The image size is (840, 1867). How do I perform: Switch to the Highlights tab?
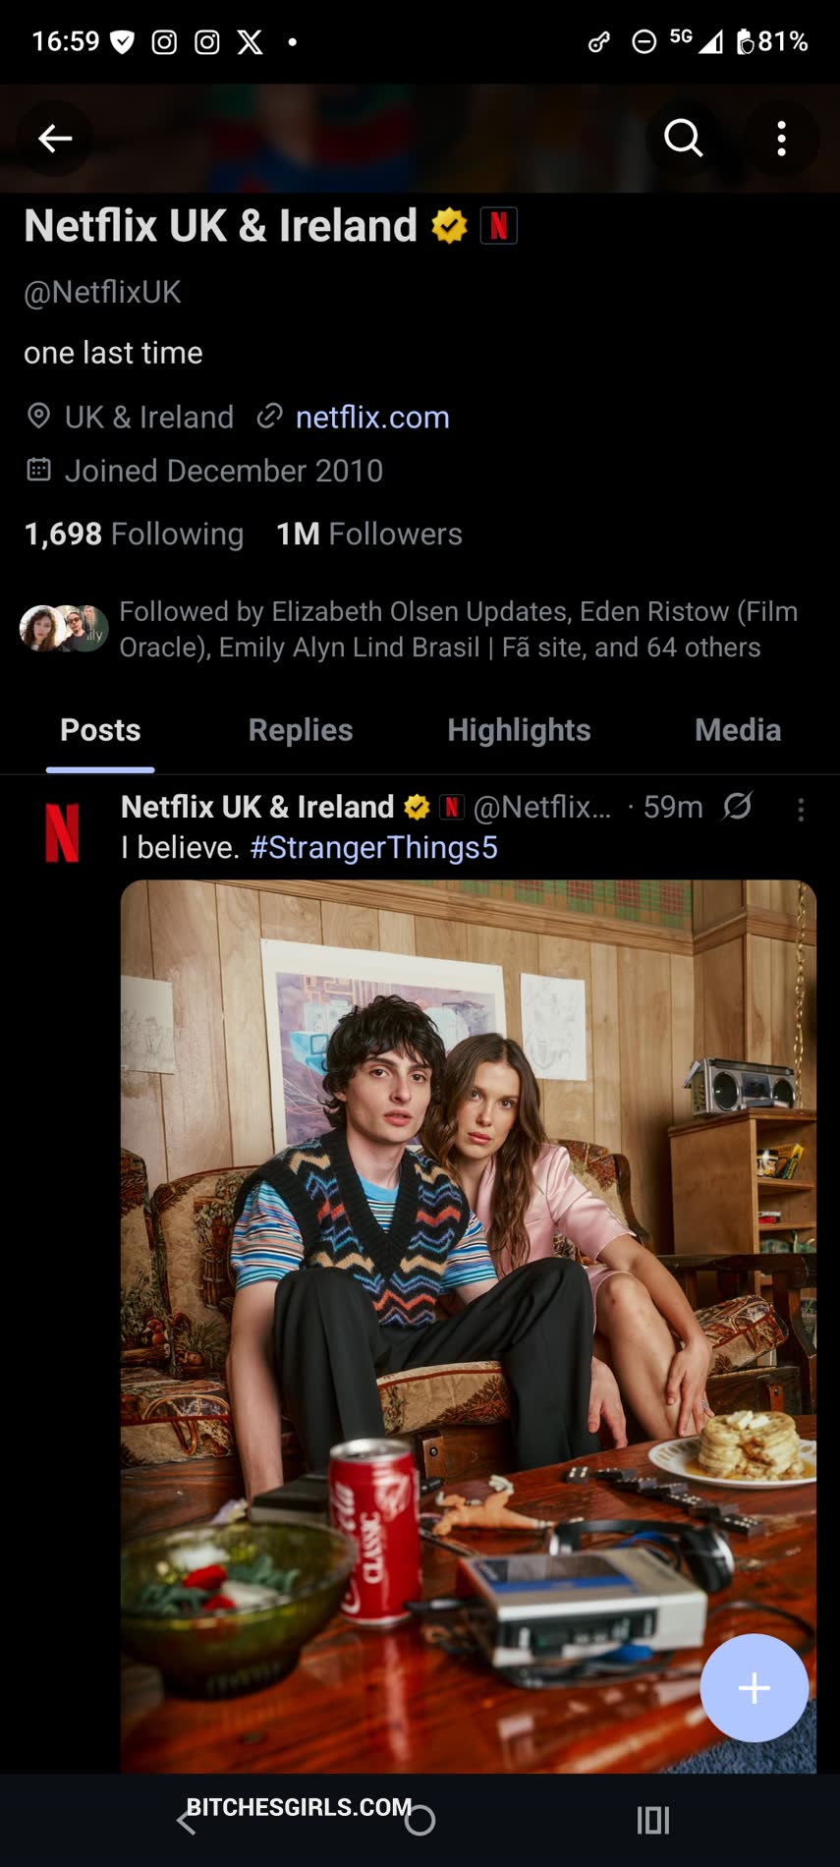[x=519, y=730]
